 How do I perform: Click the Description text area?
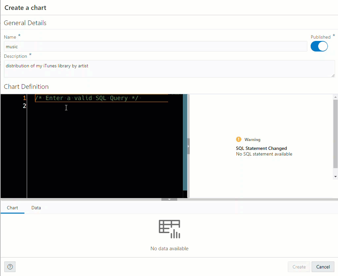(x=169, y=69)
